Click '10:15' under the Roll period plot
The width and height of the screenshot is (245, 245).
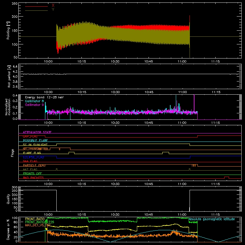coord(82,92)
